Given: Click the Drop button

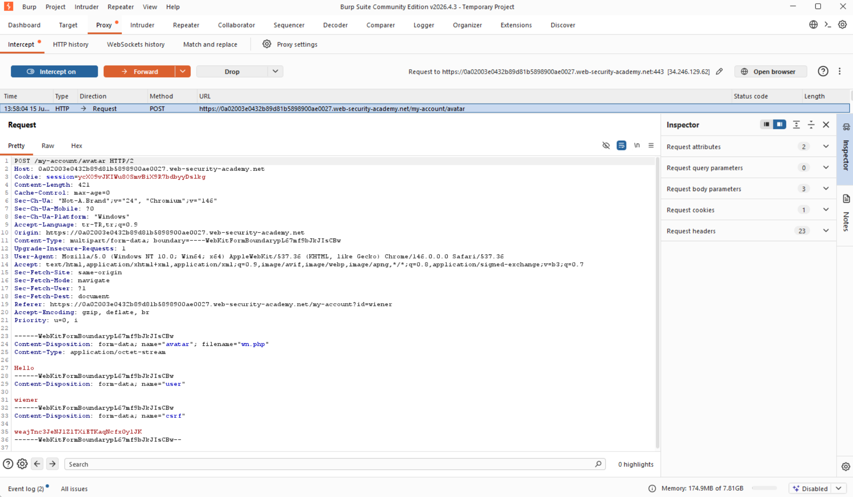Looking at the screenshot, I should (x=232, y=71).
